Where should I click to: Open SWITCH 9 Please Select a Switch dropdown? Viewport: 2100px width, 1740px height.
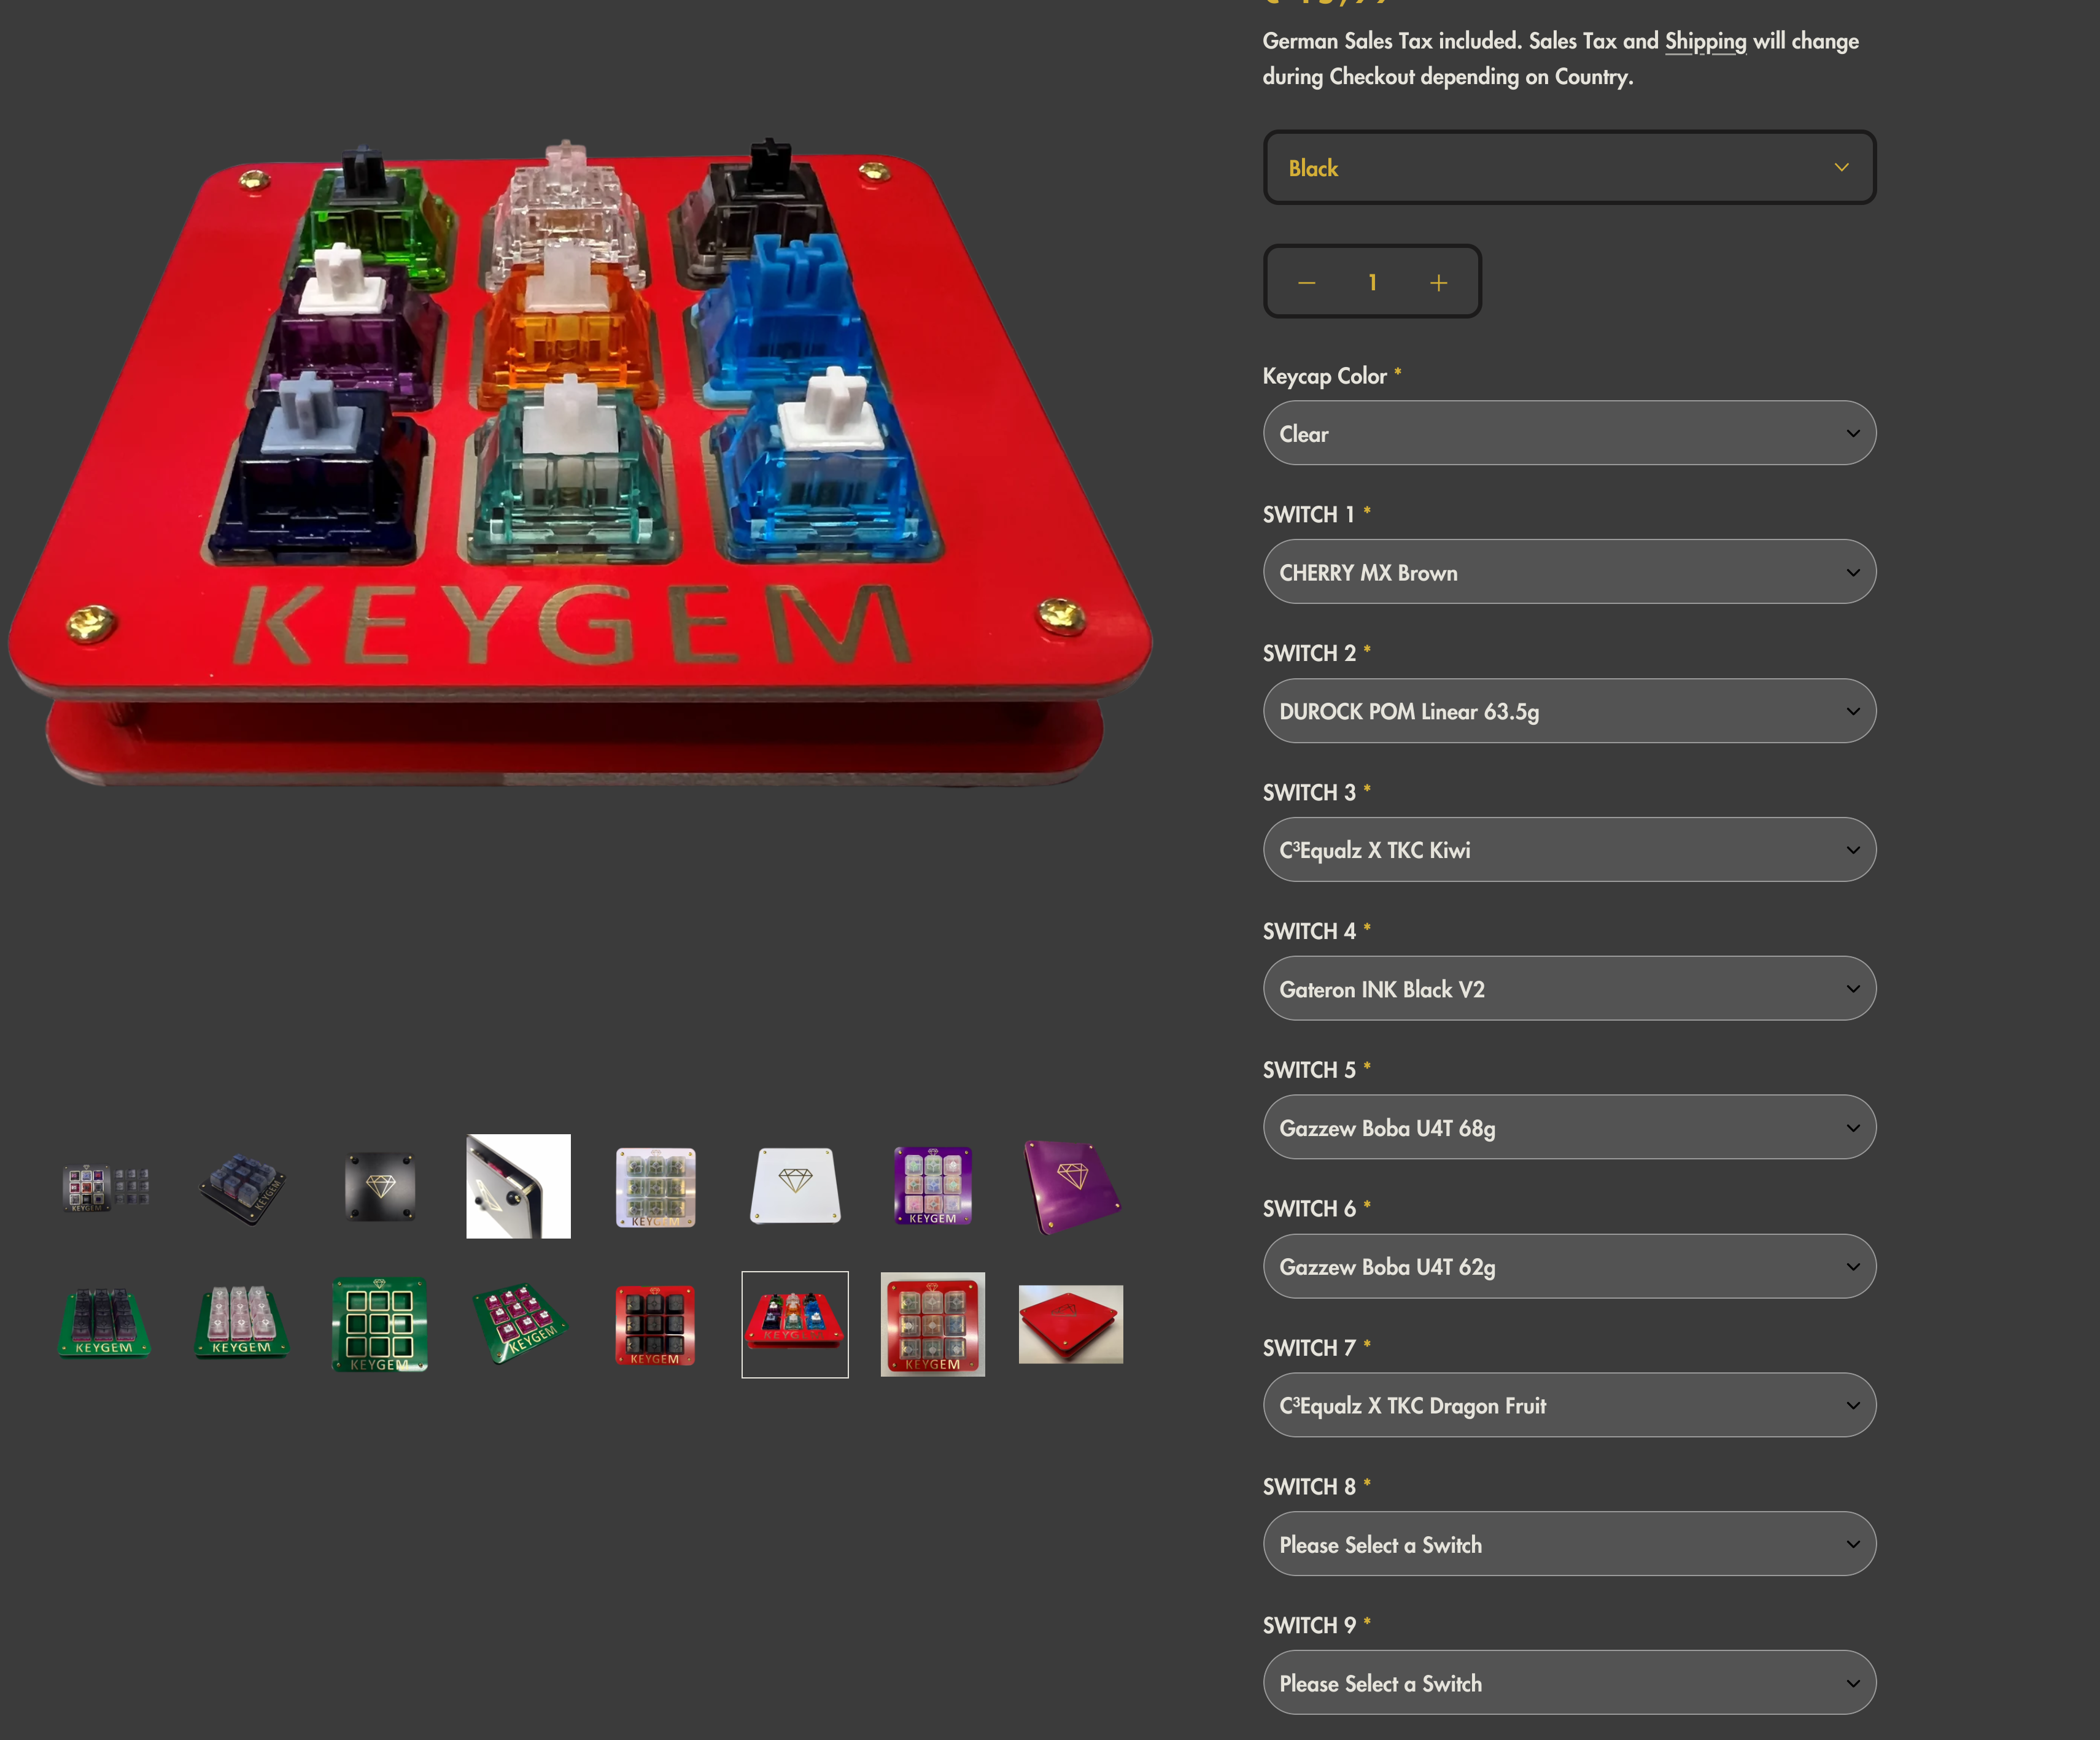click(1569, 1683)
